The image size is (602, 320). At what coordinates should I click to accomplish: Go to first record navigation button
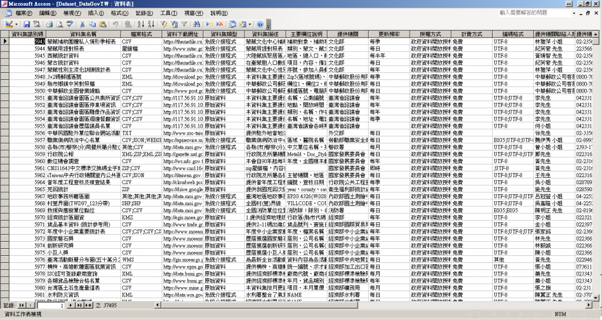click(21, 305)
